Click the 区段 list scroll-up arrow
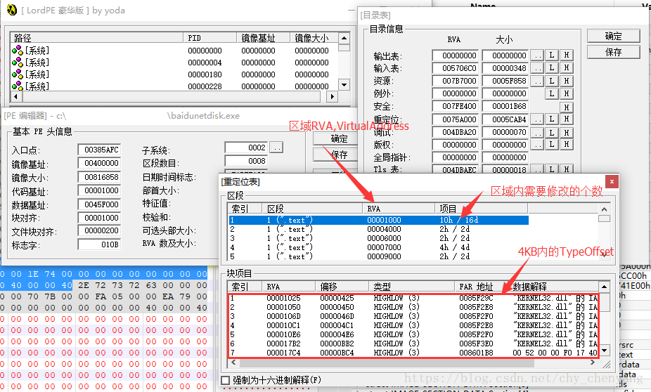 604,209
